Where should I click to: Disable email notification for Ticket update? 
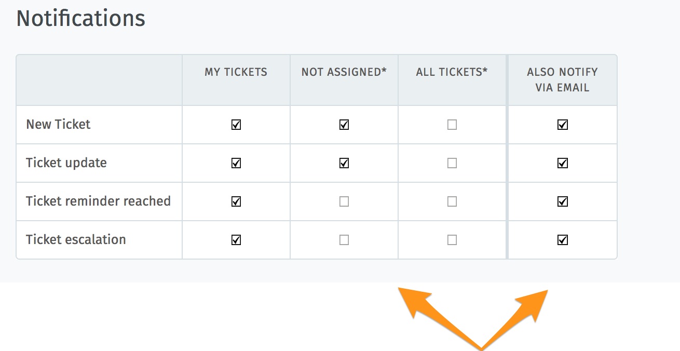pos(562,163)
